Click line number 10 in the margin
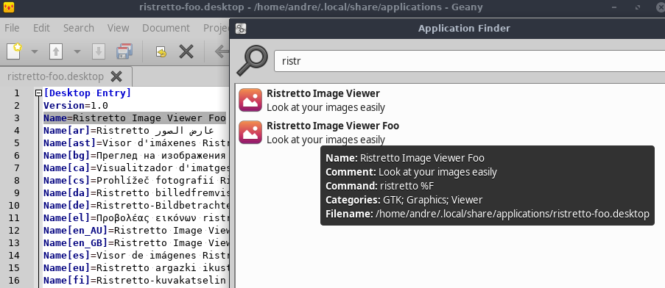Image resolution: width=665 pixels, height=288 pixels. [x=14, y=206]
